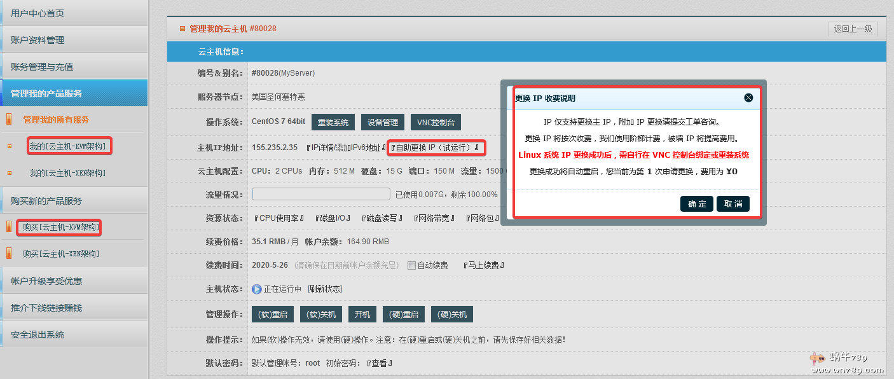Click the orange icon beside 购买[云主机-KVM架构]

tap(9, 227)
